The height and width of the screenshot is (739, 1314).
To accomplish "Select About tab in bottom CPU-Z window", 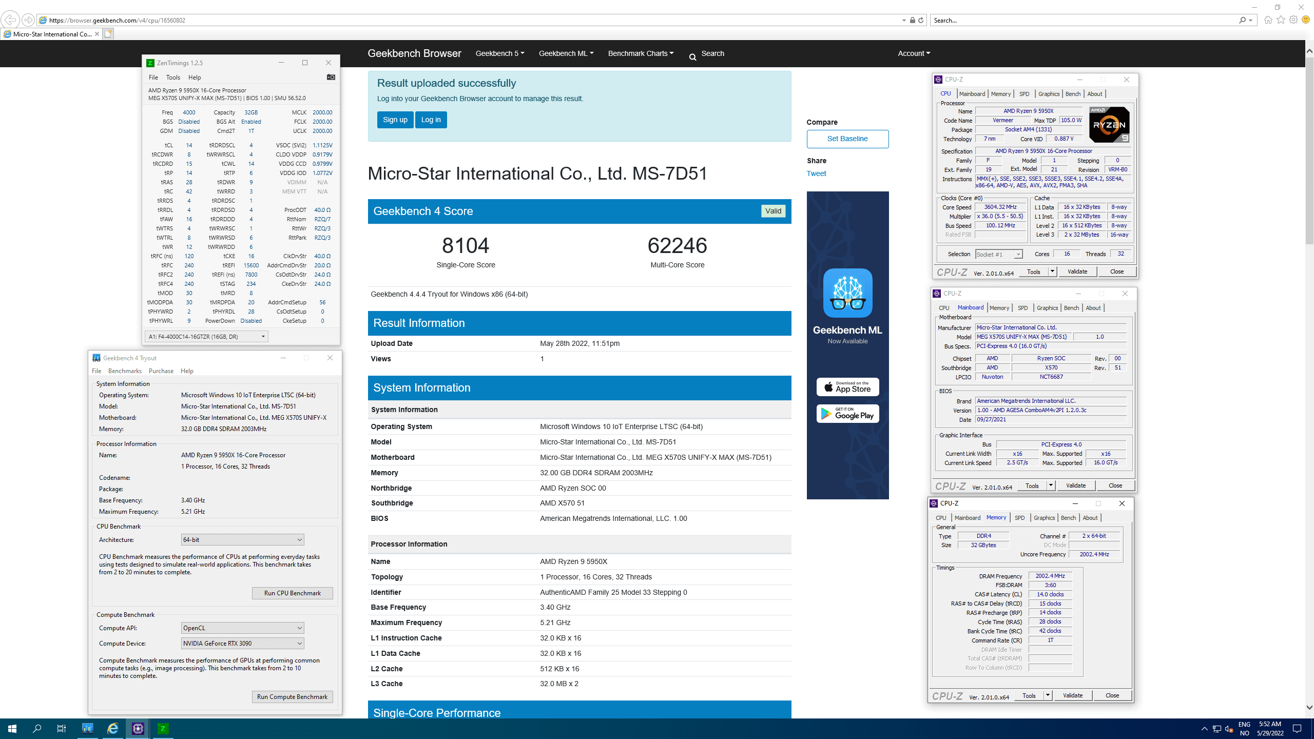I will click(1090, 518).
